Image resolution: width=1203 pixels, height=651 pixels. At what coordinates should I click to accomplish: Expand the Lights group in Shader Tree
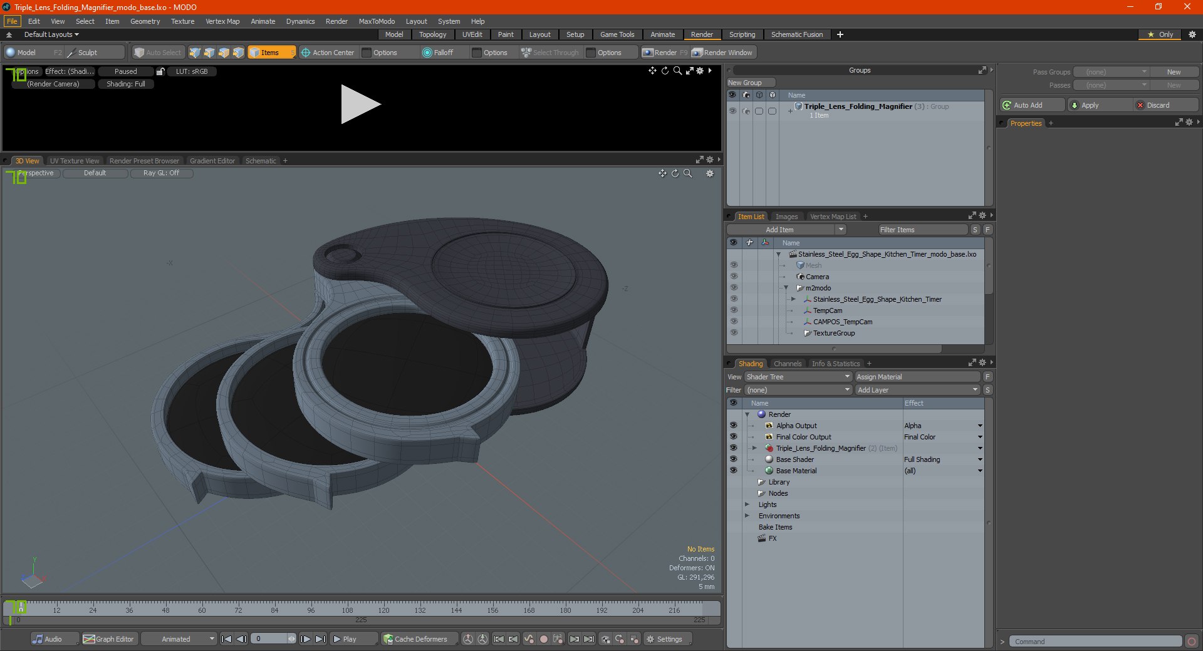747,505
